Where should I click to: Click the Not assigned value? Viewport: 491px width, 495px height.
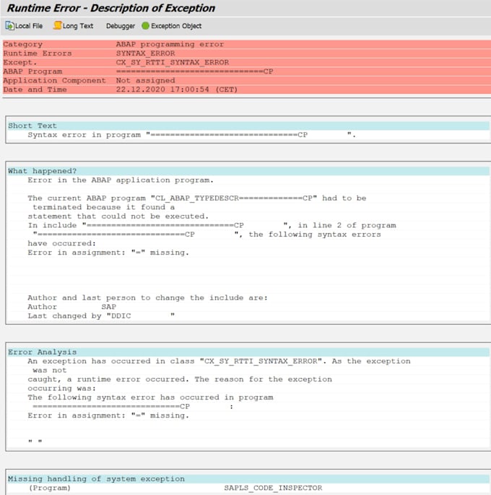tap(145, 81)
